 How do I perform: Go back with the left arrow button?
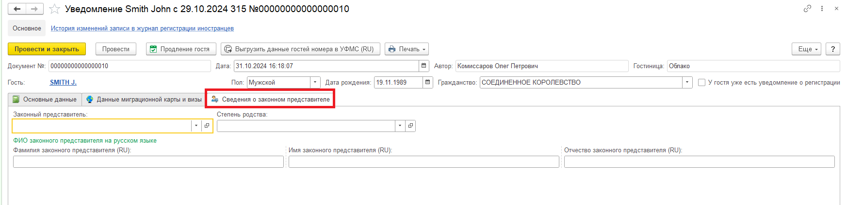[x=17, y=9]
